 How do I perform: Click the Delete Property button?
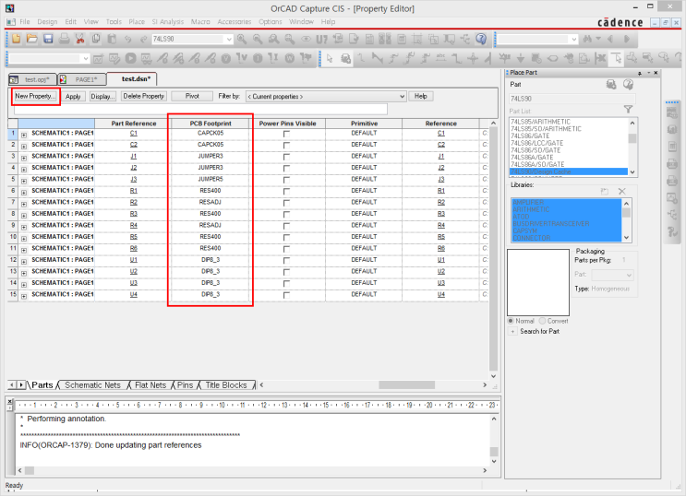143,96
